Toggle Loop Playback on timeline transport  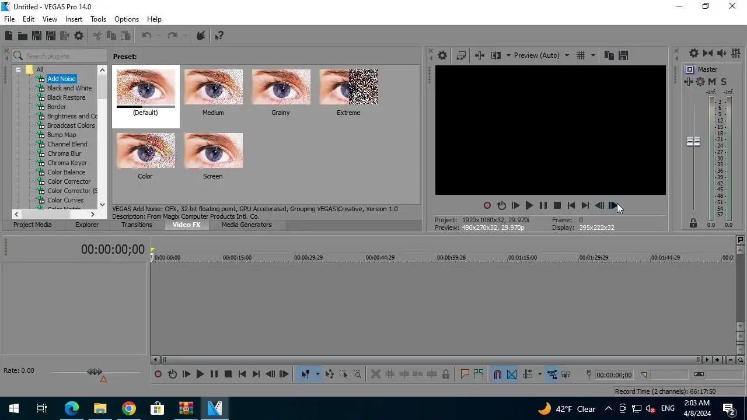coord(172,374)
